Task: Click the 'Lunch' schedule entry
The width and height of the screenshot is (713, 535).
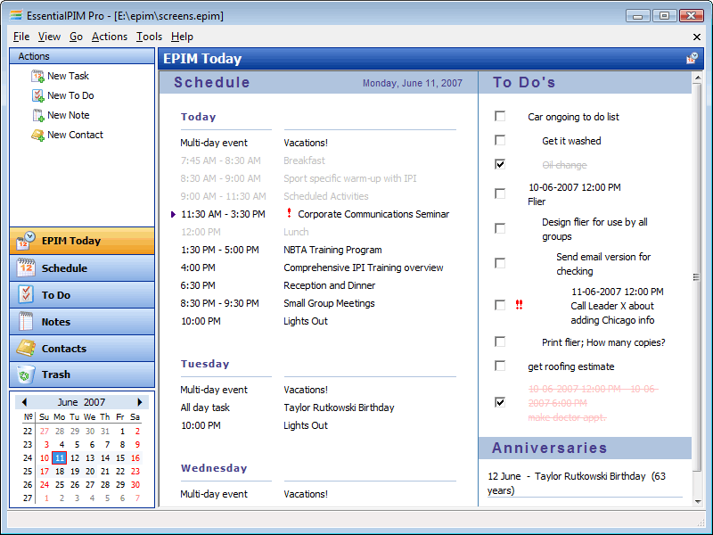Action: (x=296, y=232)
